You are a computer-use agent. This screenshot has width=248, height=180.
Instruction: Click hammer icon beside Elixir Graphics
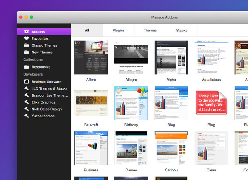pos(26,102)
